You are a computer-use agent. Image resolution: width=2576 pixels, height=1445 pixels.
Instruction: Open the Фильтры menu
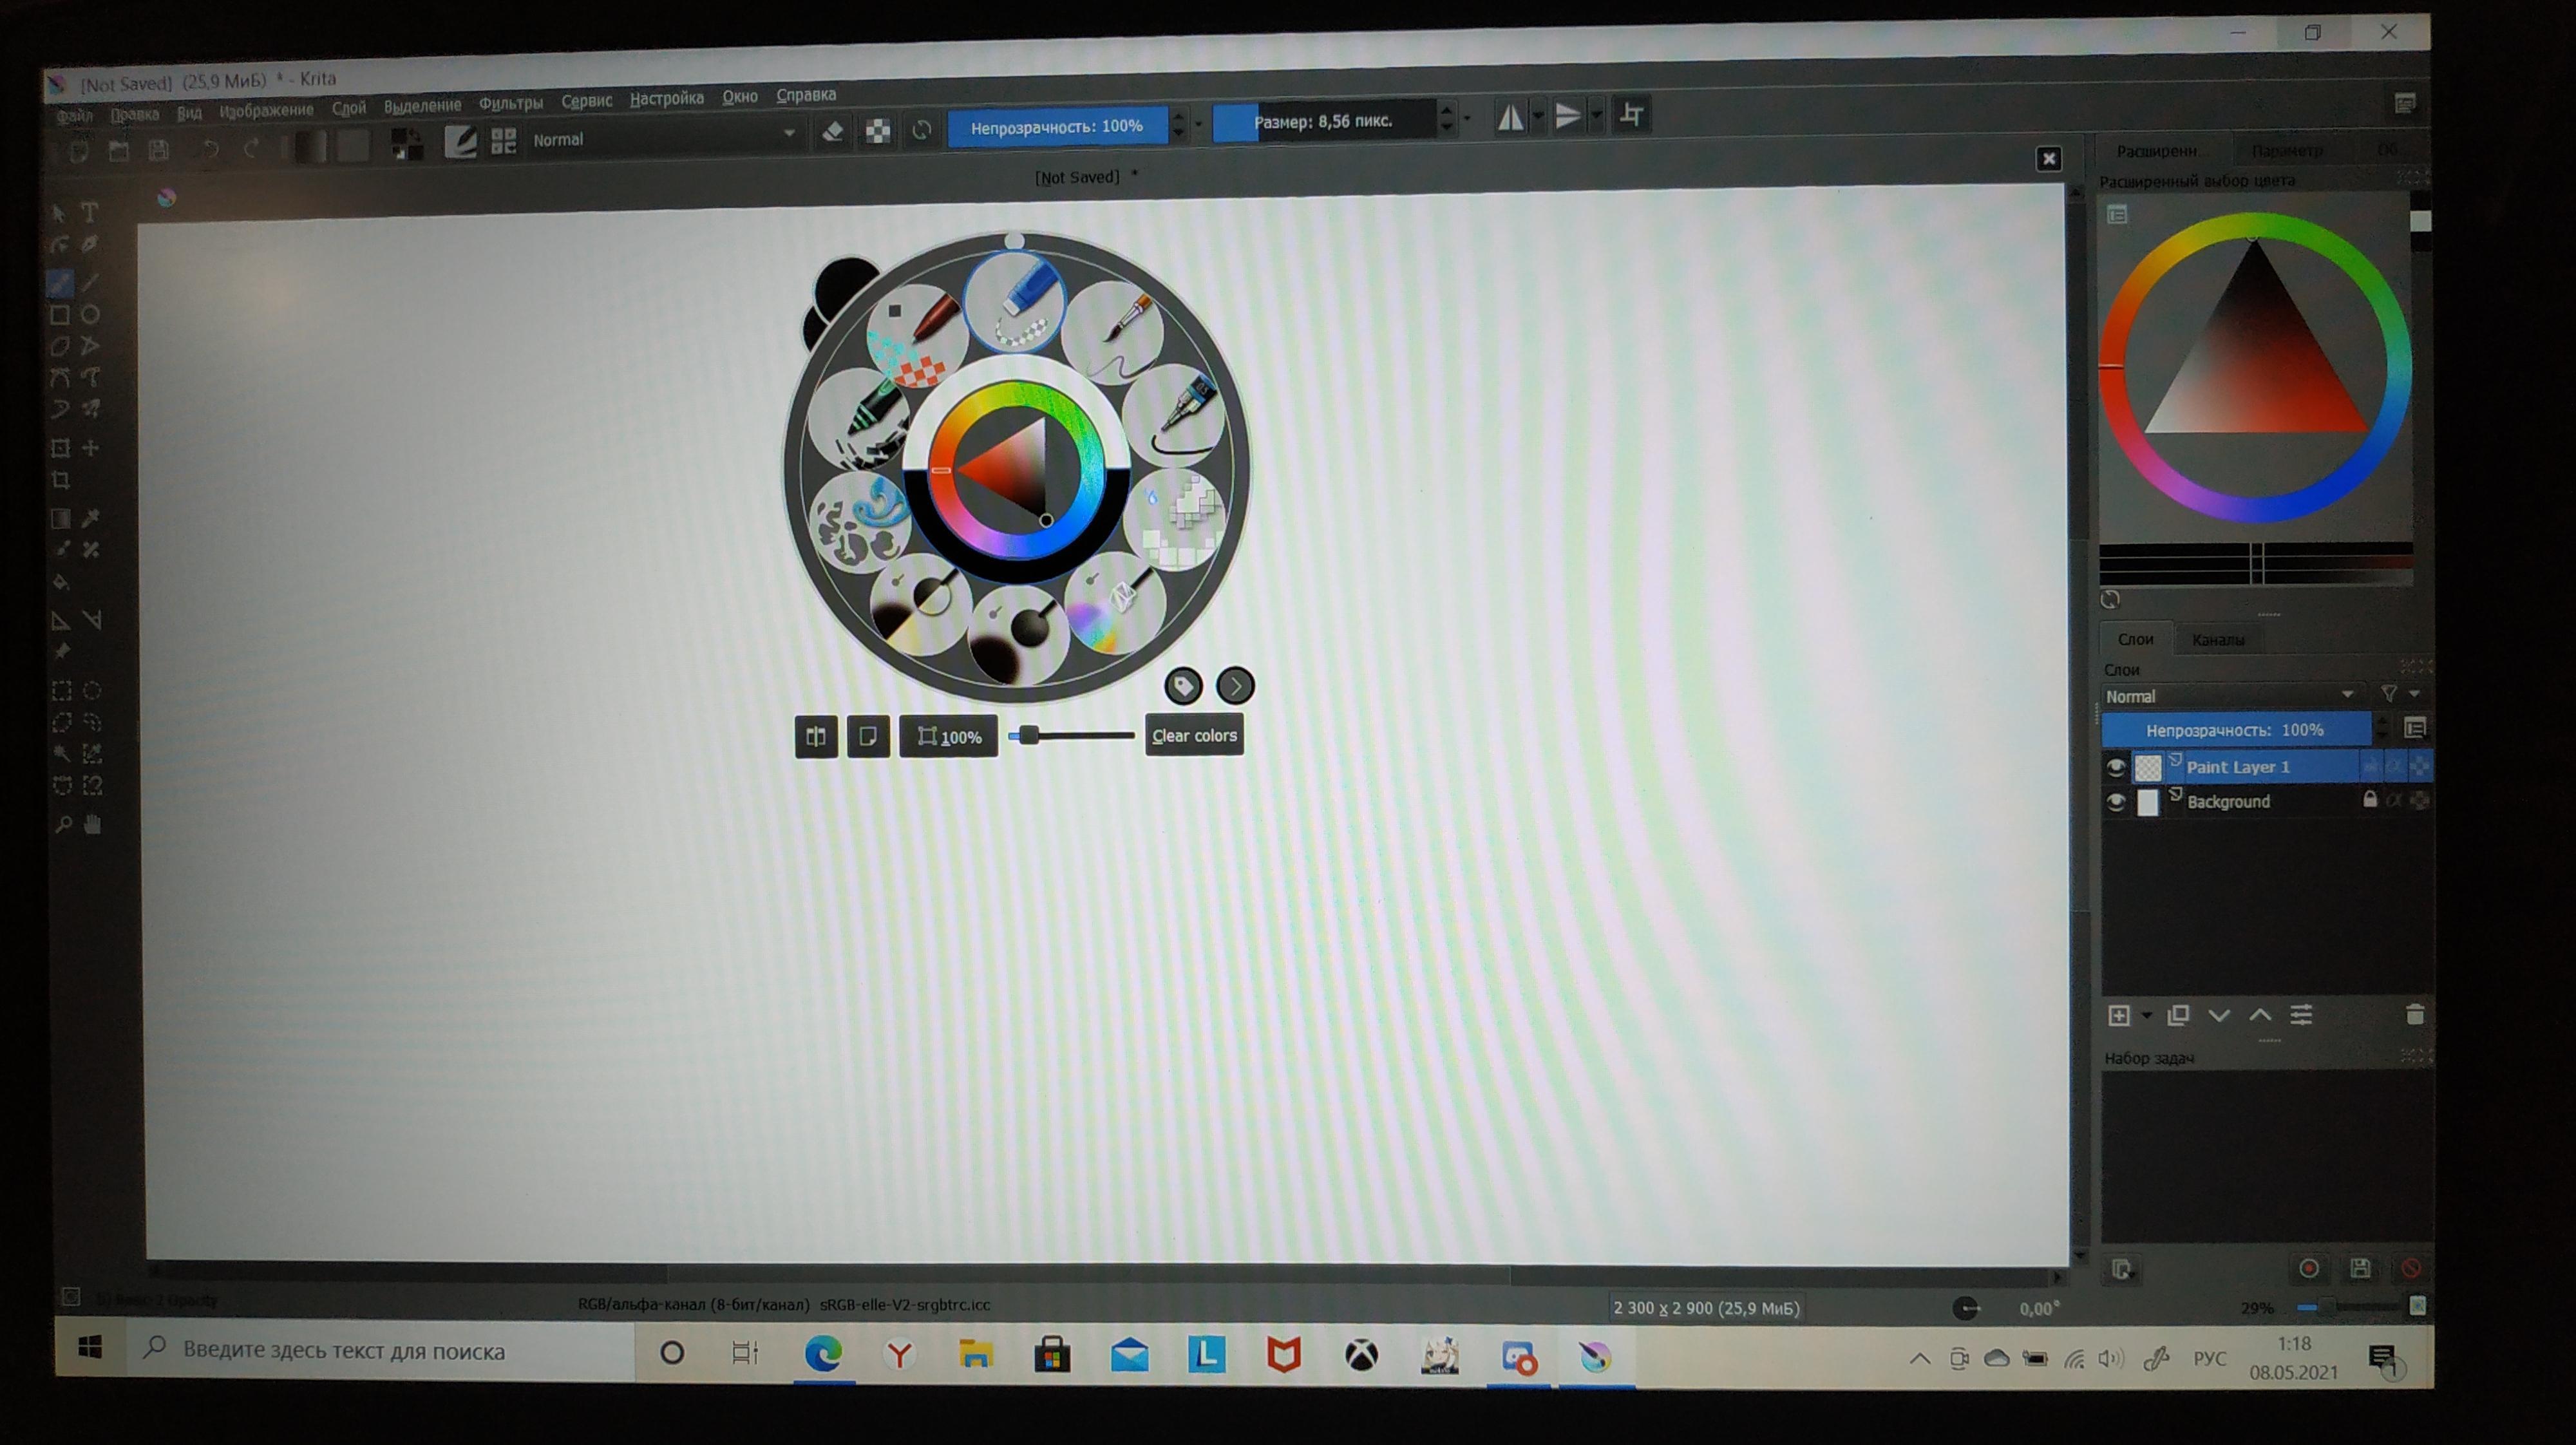(x=510, y=102)
